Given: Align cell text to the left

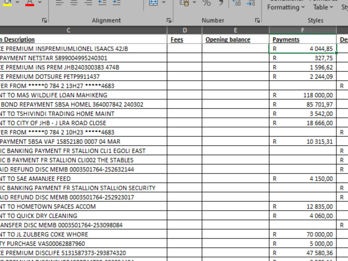Looking at the screenshot, I should 60,3.
